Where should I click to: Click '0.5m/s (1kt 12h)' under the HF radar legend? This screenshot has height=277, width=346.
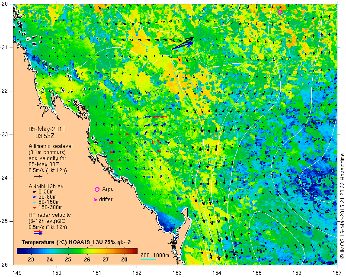pos(48,227)
